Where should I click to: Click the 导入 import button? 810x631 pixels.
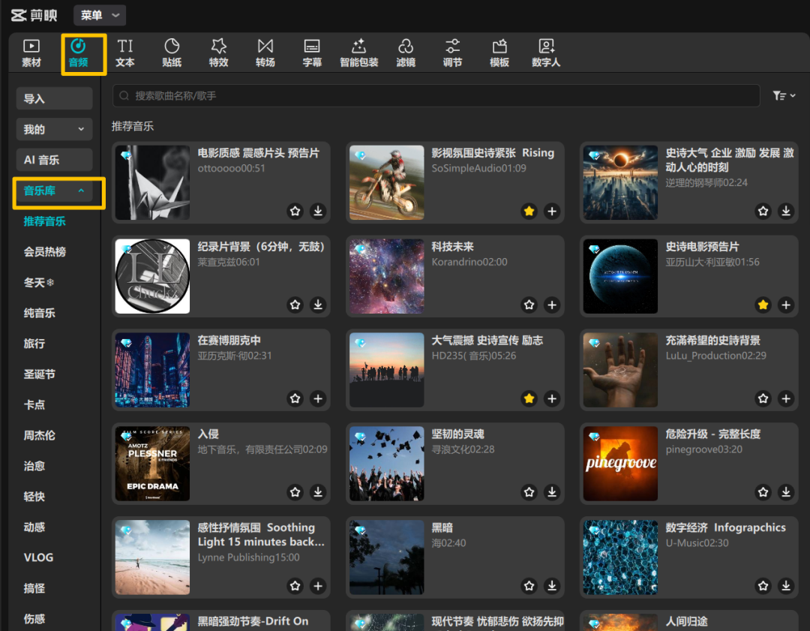point(54,99)
